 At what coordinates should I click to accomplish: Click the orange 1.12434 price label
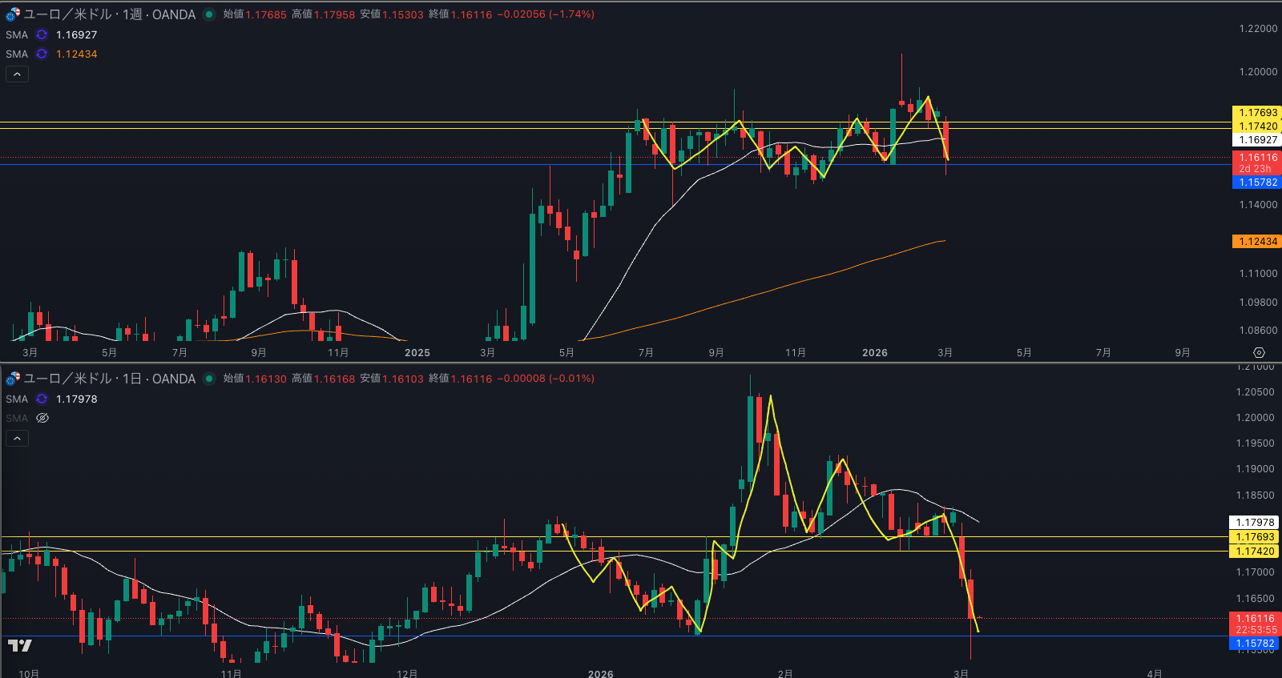[1256, 242]
